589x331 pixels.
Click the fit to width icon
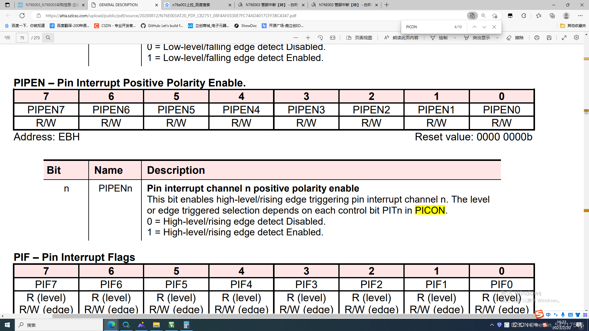[333, 38]
